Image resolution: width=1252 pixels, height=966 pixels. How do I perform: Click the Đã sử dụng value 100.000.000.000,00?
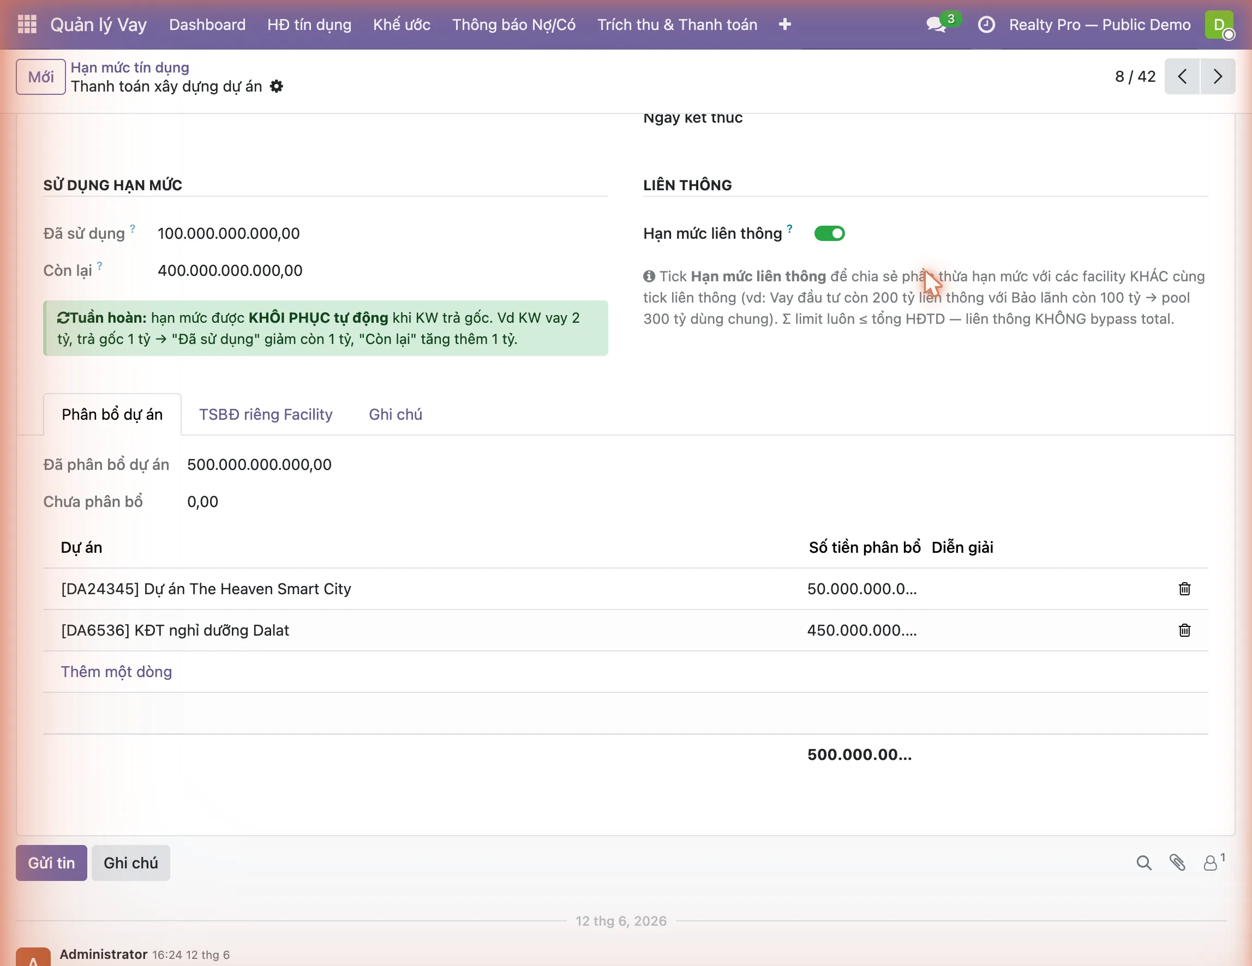229,233
